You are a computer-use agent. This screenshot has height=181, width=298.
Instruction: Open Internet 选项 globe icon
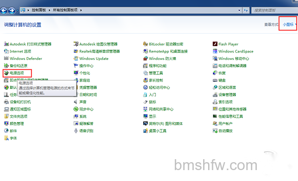(x=6, y=51)
